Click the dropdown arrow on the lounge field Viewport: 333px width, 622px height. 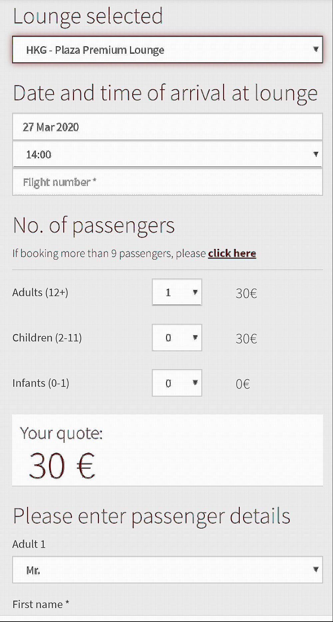(316, 50)
